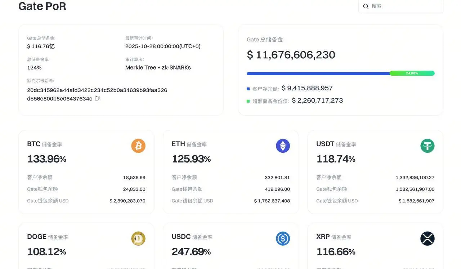Focus the 搜索 search field
This screenshot has height=269, width=461.
point(401,6)
